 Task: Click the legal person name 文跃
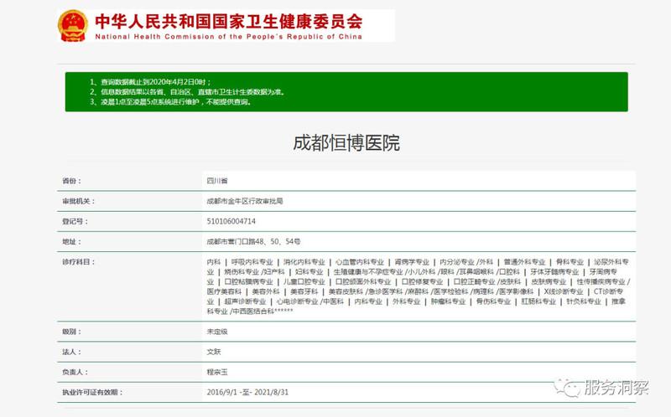pyautogui.click(x=214, y=352)
